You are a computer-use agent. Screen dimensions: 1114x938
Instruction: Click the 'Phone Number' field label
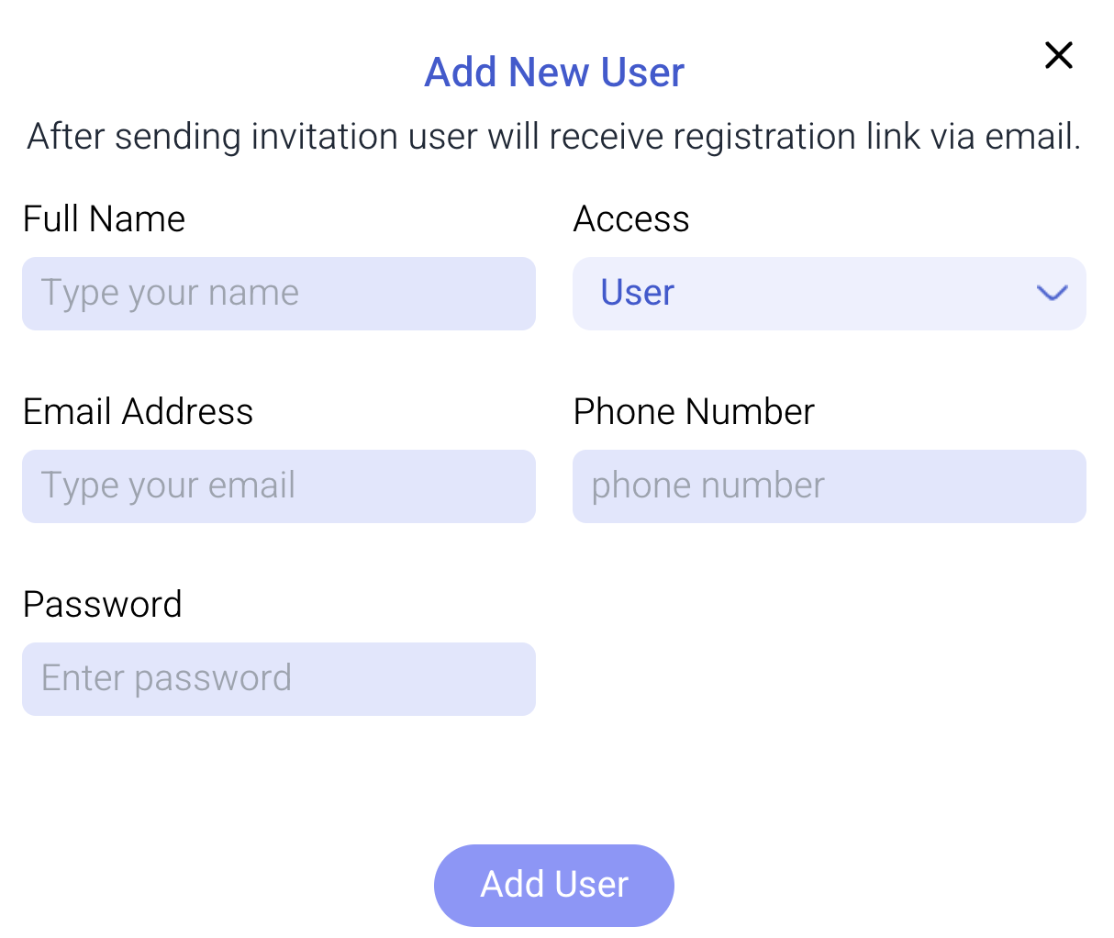click(694, 412)
